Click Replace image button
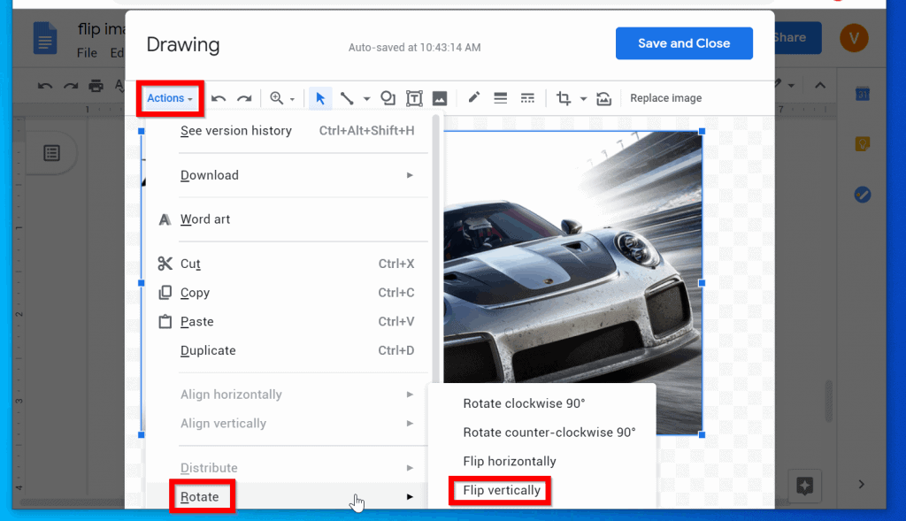906x521 pixels. [x=665, y=98]
